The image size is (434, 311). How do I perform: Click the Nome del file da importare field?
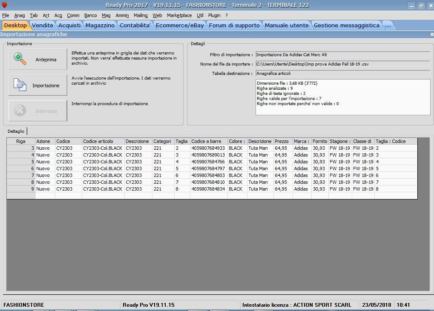[342, 64]
